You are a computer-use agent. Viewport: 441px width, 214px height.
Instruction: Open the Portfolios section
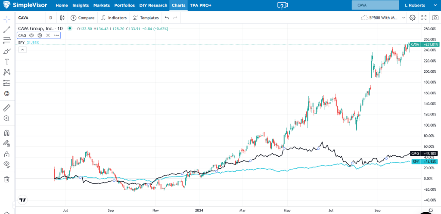coord(124,5)
